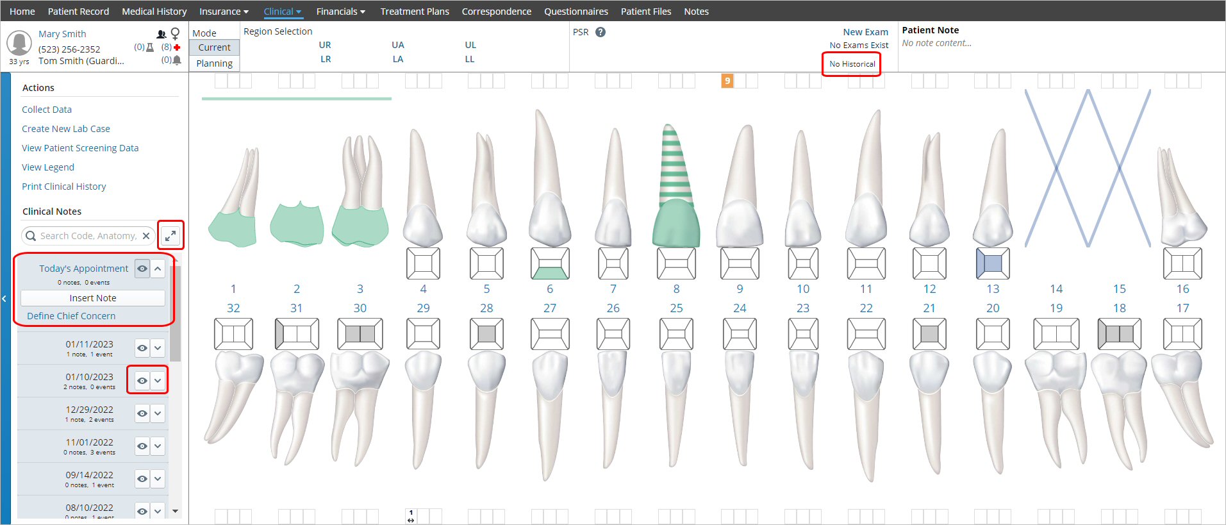Open the Treatment Plans tab
1226x525 pixels.
coord(415,12)
